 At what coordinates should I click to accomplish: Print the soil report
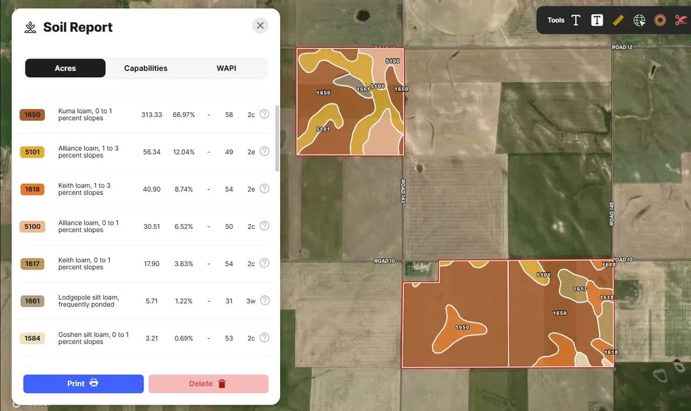83,384
